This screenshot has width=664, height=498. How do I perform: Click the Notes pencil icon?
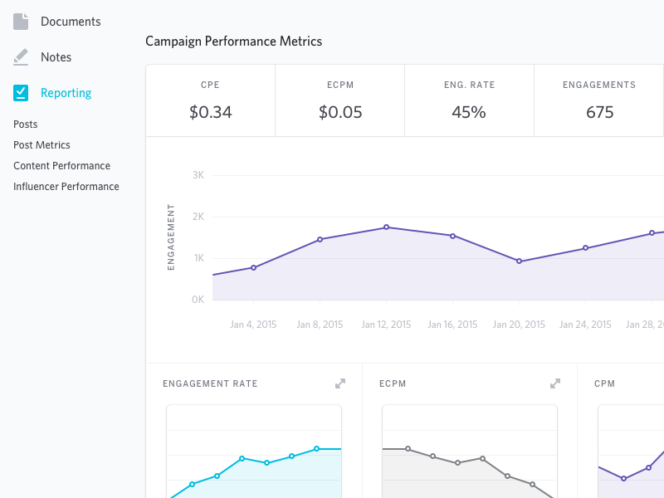tap(21, 57)
